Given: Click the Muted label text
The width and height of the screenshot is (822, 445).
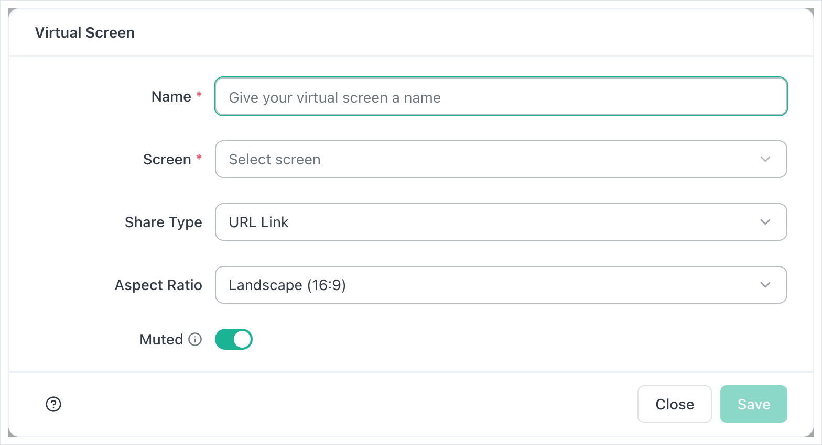Looking at the screenshot, I should [x=161, y=339].
